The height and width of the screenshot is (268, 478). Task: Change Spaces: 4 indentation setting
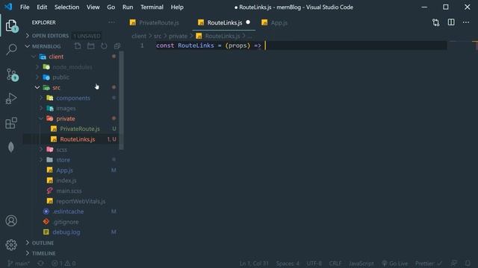(x=288, y=264)
